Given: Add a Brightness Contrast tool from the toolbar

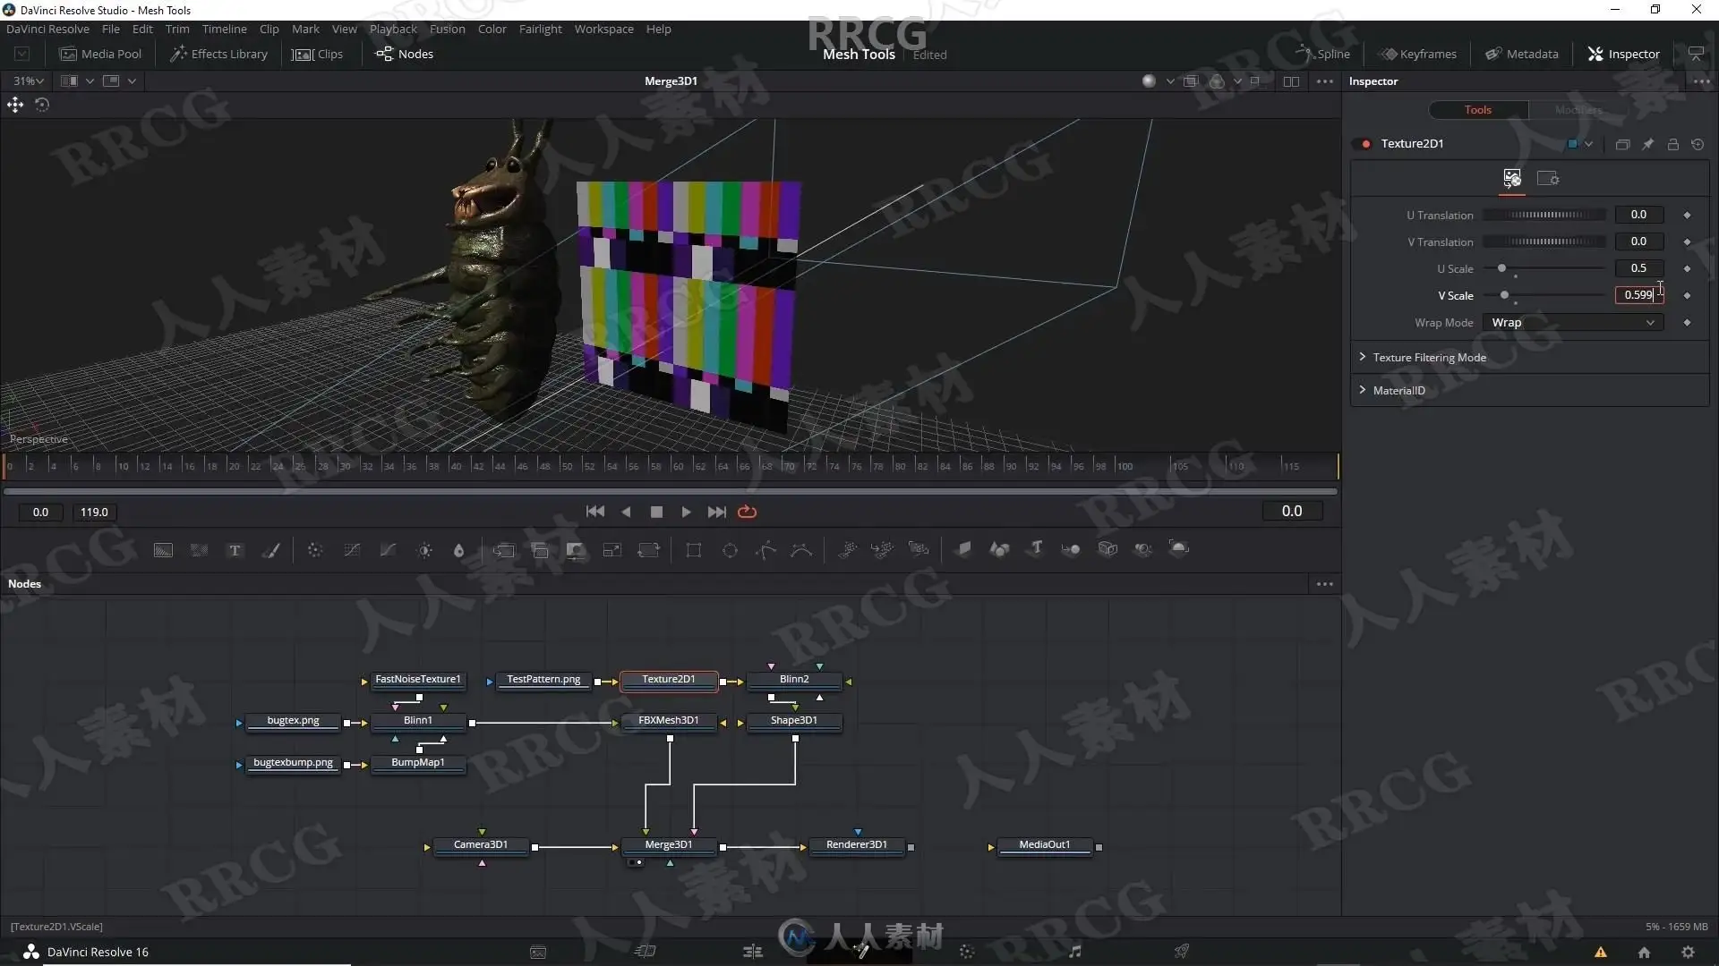Looking at the screenshot, I should 424,550.
